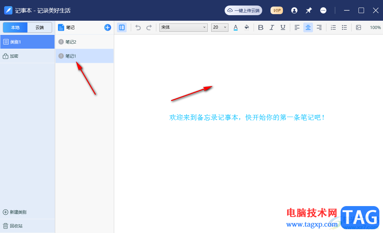Screen dimensions: 383x233
Task: Open the 宋体 font family dropdown
Action: [184, 27]
